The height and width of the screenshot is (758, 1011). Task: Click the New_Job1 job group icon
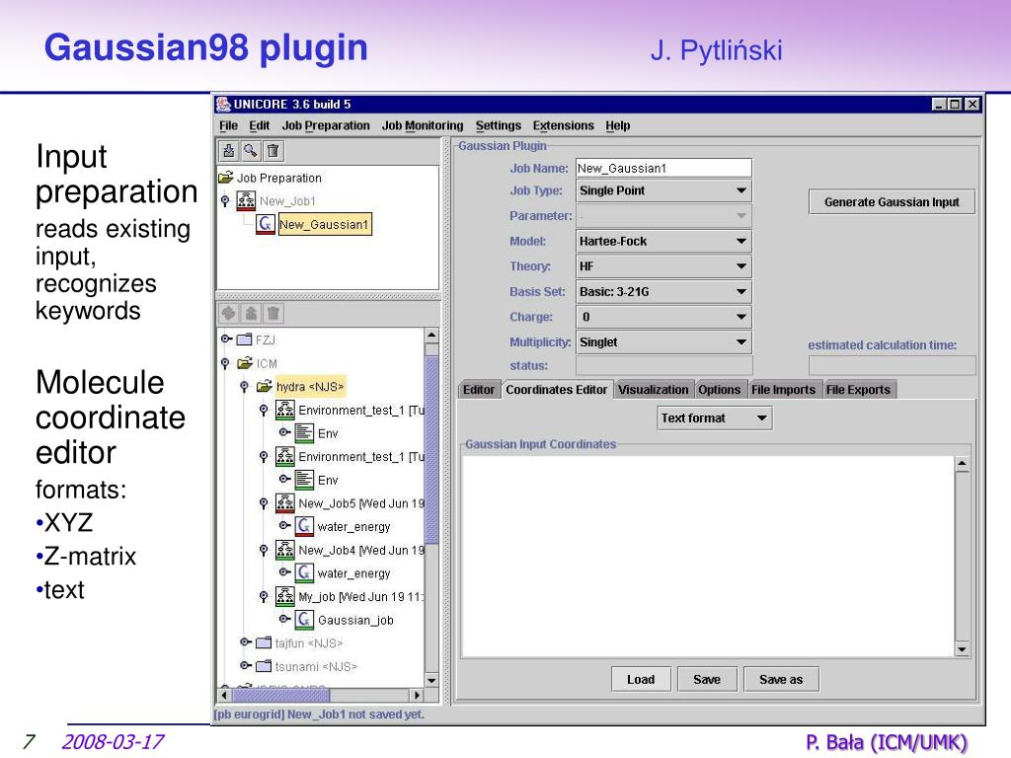pyautogui.click(x=246, y=201)
